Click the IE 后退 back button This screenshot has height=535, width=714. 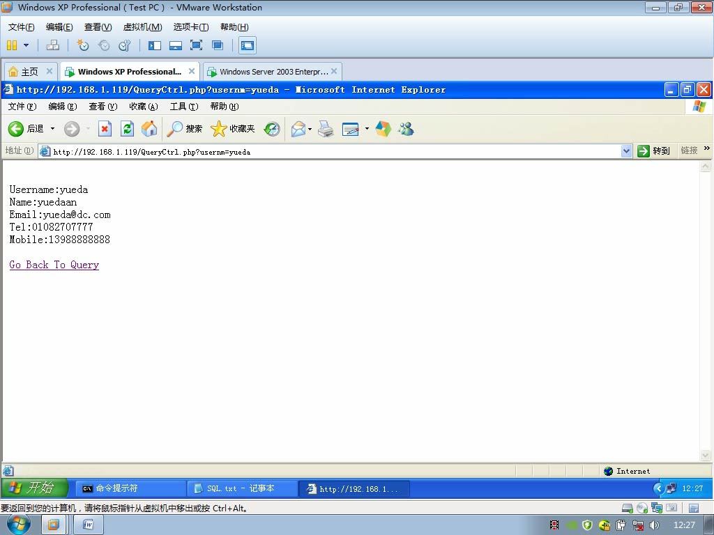[26, 129]
